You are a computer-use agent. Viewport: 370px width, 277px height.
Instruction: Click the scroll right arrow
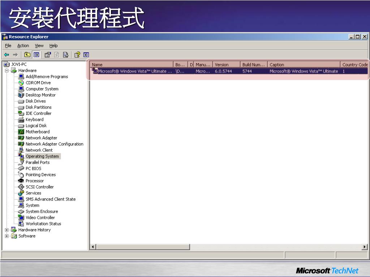(365, 247)
